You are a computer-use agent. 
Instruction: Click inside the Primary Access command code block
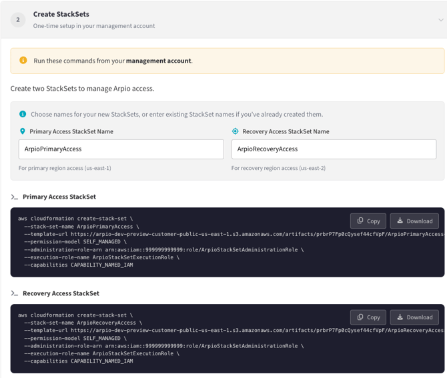point(167,250)
